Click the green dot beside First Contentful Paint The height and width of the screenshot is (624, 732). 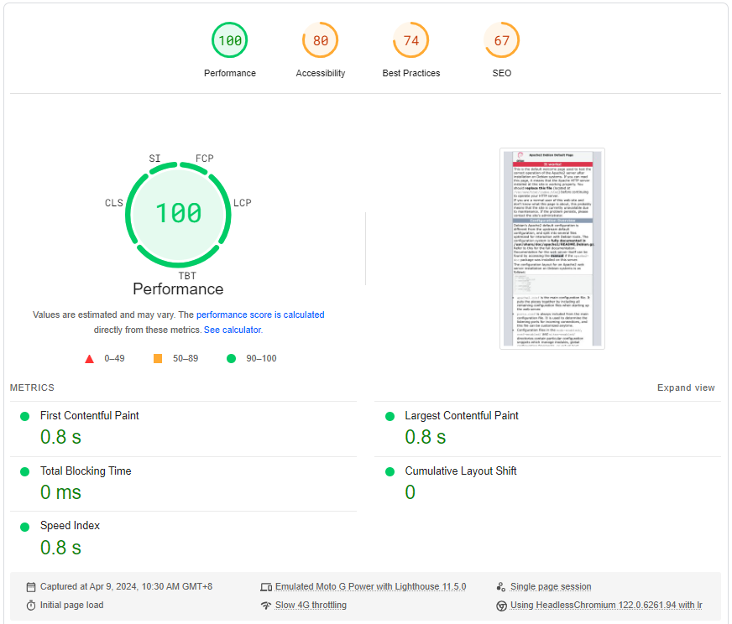point(24,417)
